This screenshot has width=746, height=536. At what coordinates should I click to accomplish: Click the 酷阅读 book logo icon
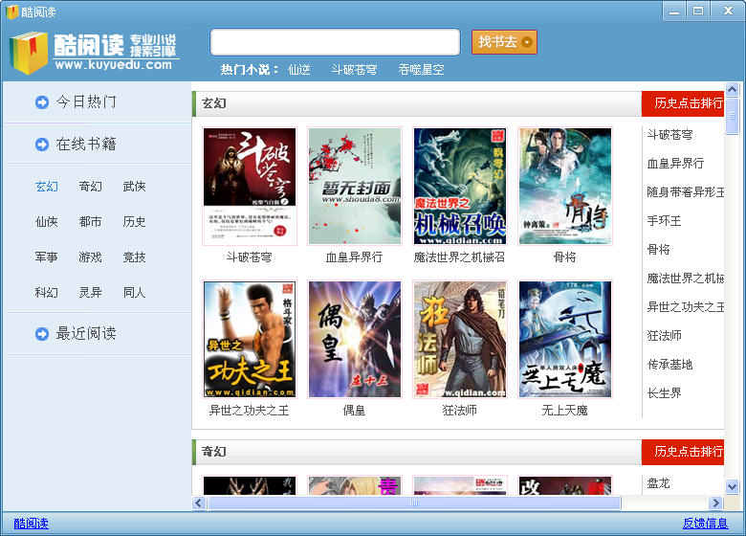point(29,52)
